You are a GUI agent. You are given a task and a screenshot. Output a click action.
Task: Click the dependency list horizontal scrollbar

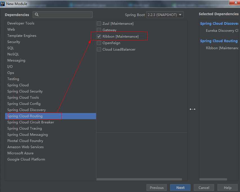click(139, 179)
